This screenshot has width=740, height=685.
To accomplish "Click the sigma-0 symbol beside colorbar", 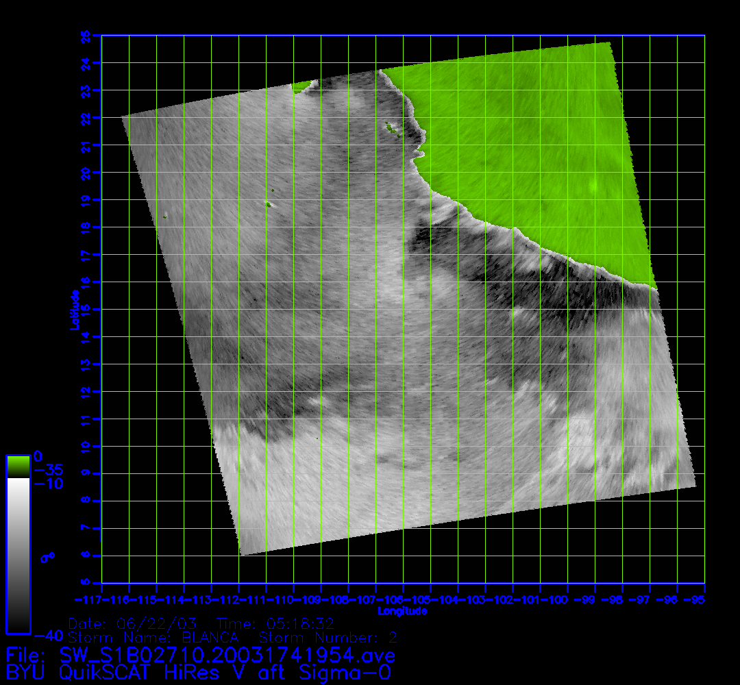I will 47,557.
